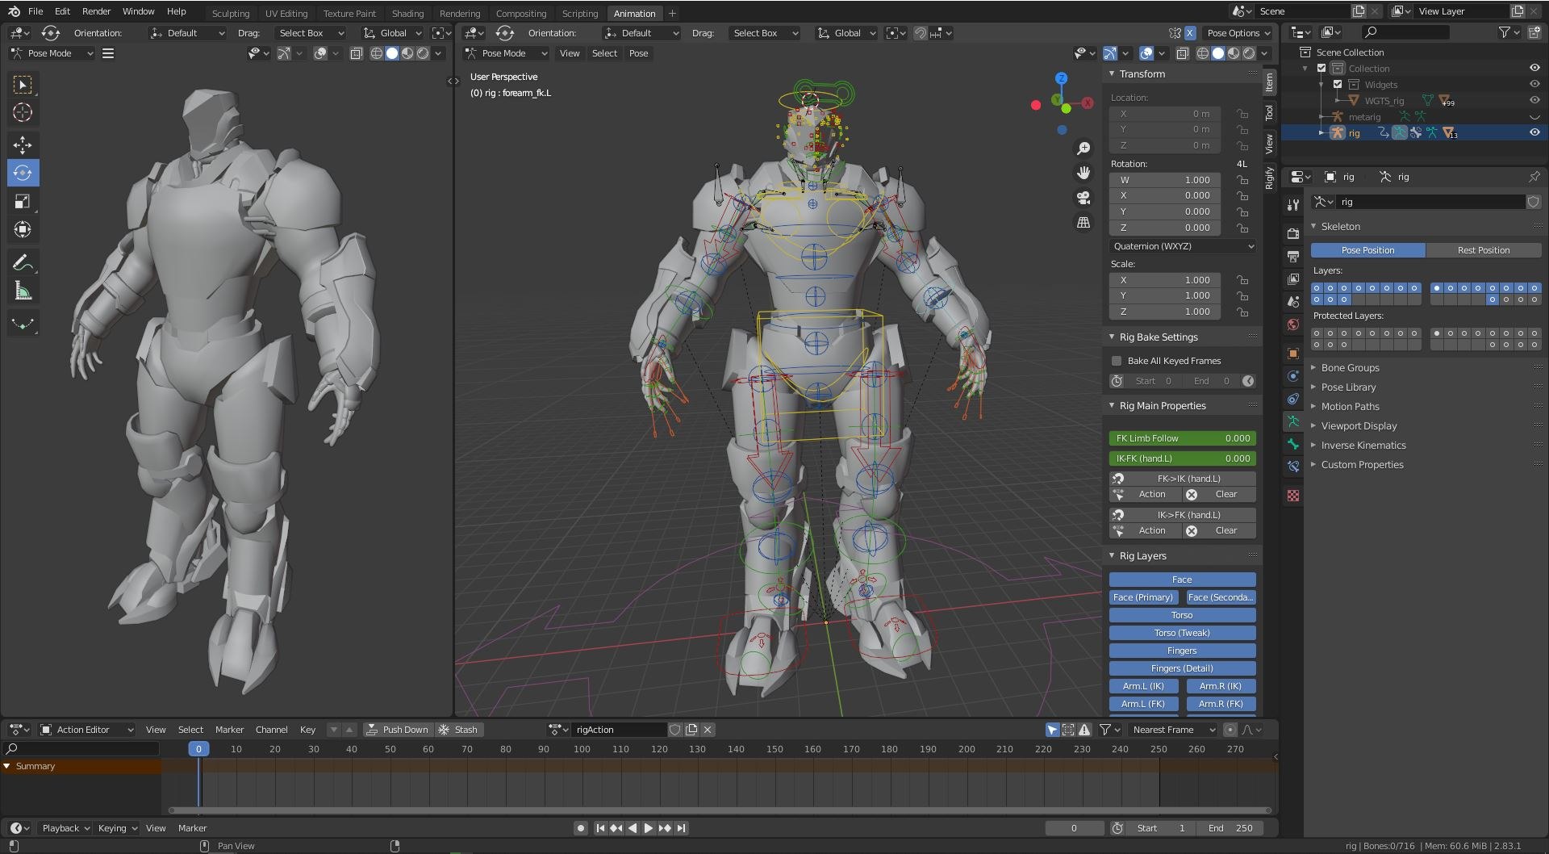Toggle visibility of rig in outliner
The height and width of the screenshot is (854, 1549).
pyautogui.click(x=1534, y=133)
